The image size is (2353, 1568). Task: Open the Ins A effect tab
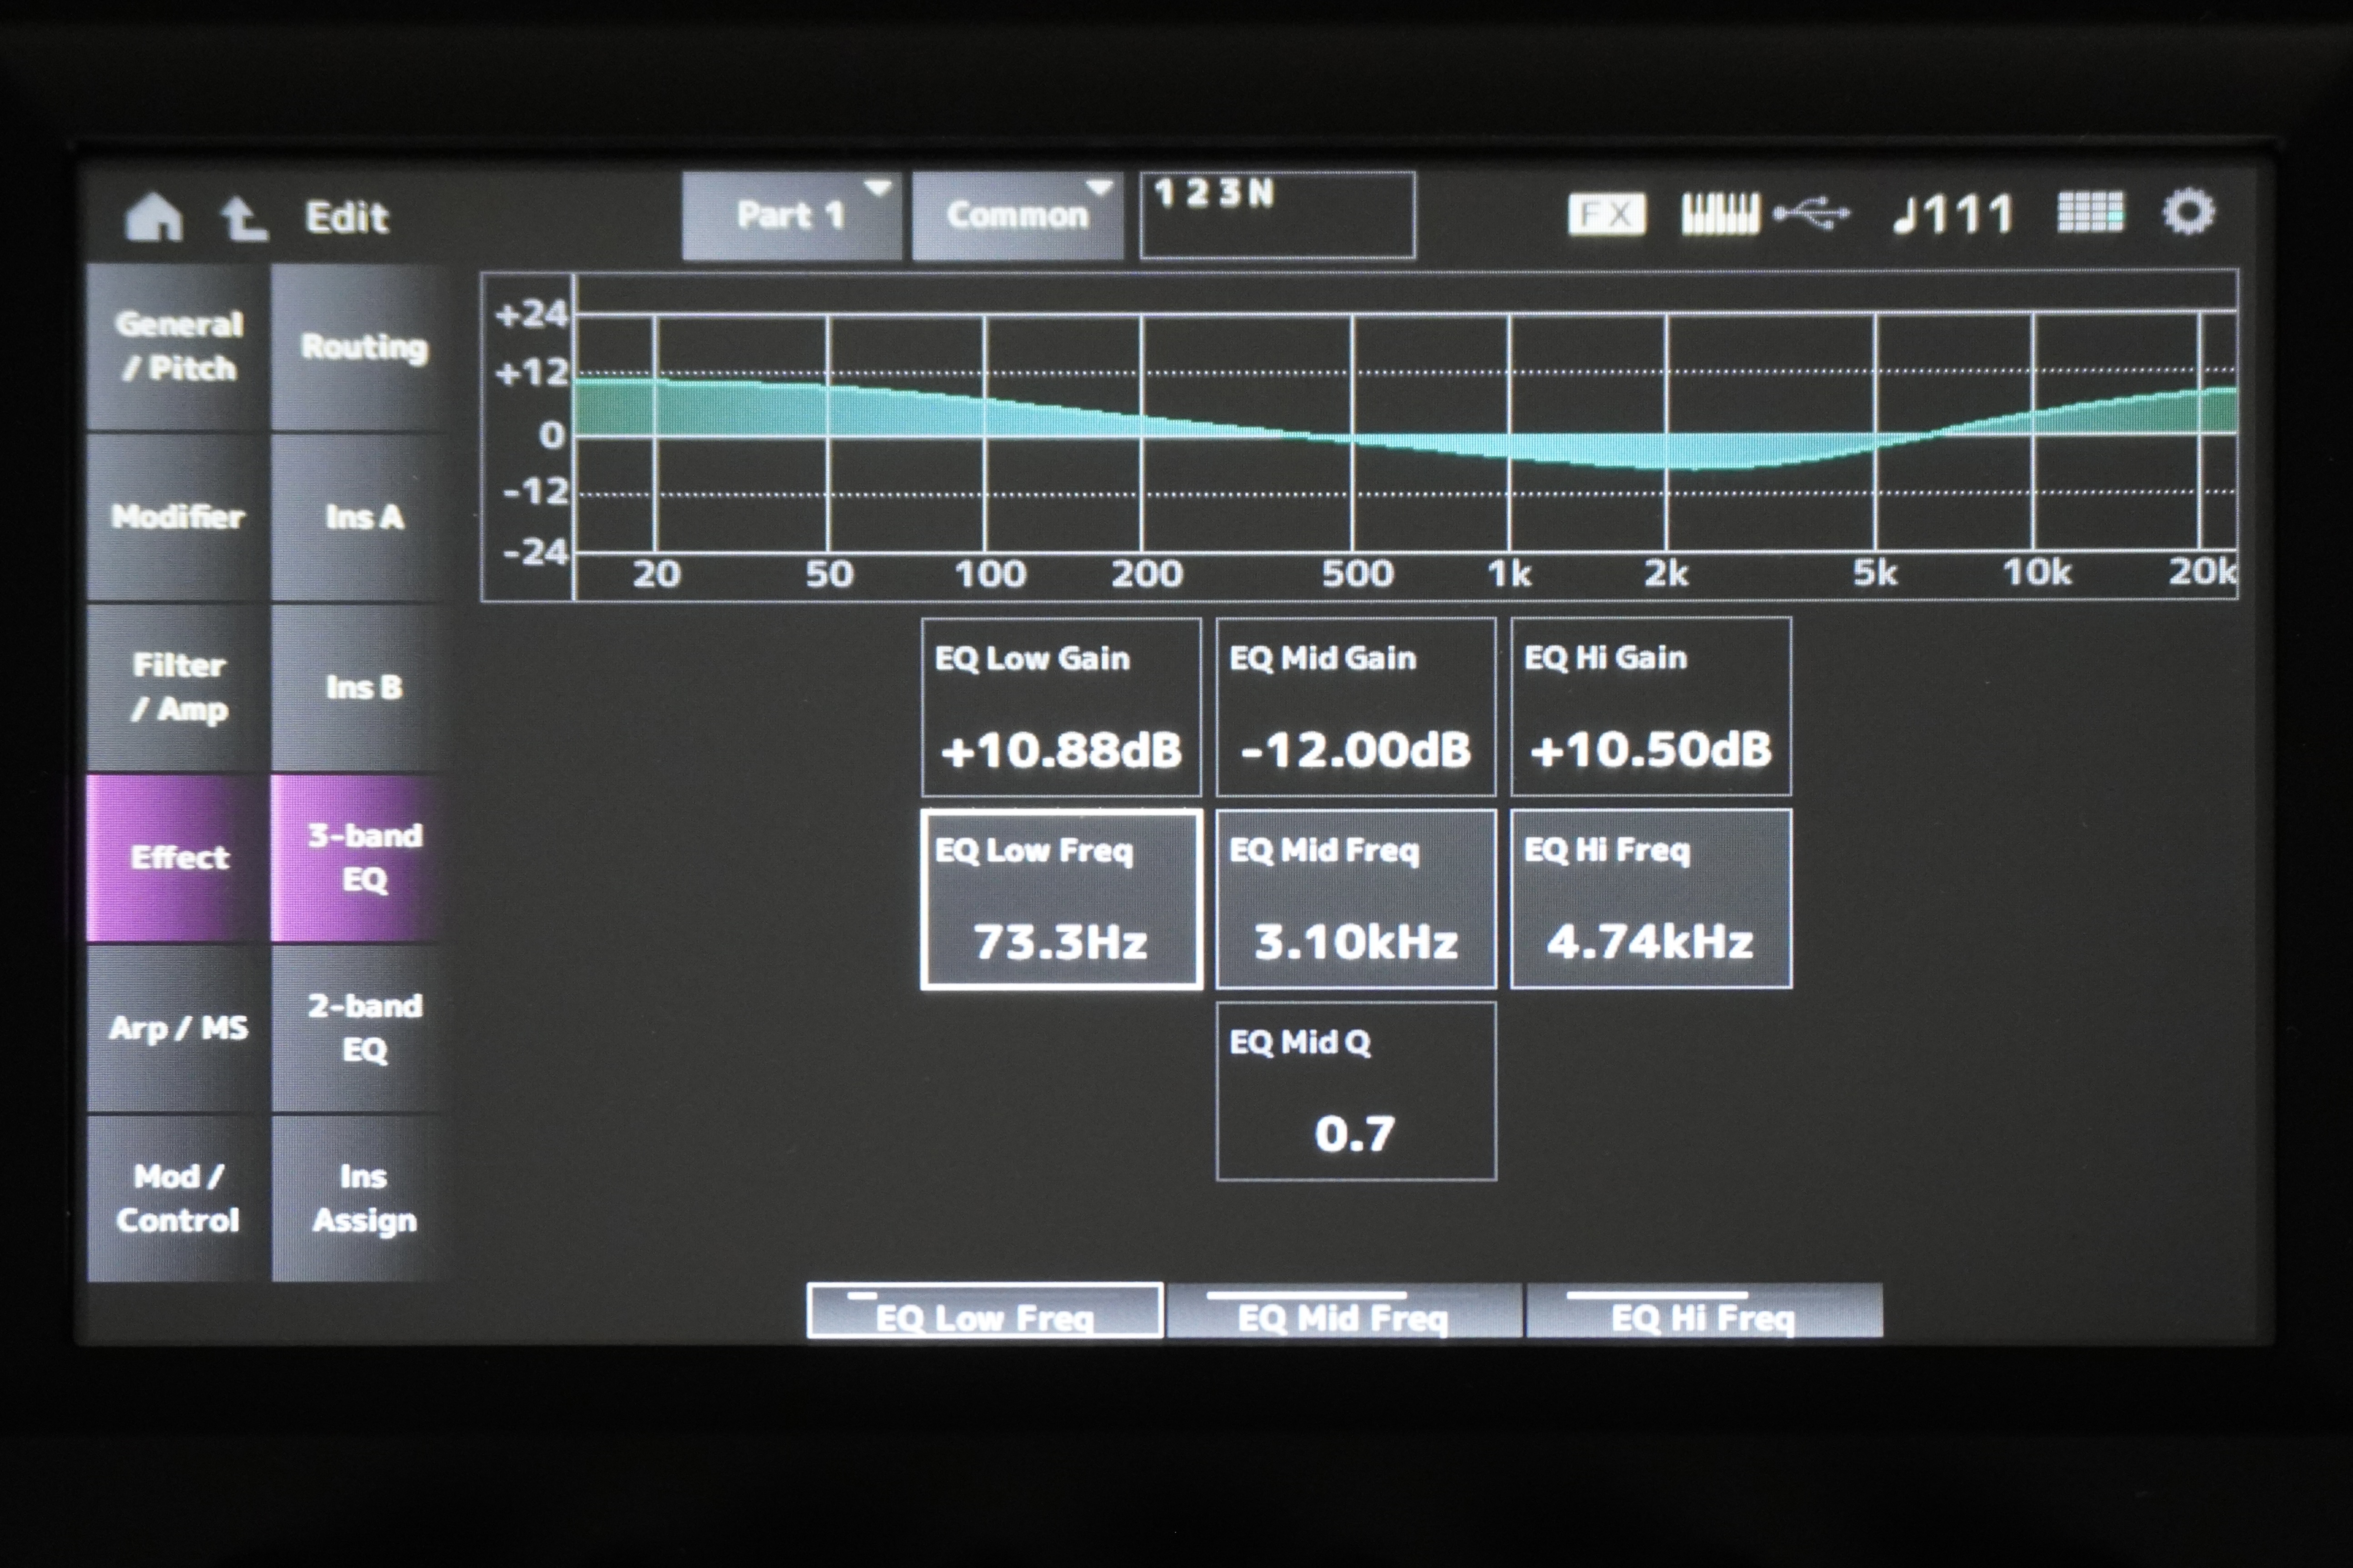click(363, 517)
